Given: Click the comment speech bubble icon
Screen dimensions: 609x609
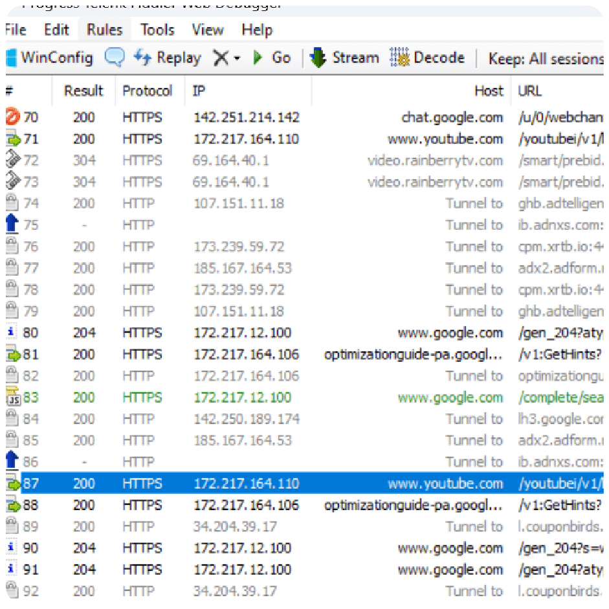Looking at the screenshot, I should [x=115, y=58].
